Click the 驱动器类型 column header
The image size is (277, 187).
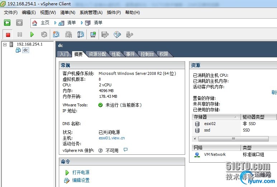pyautogui.click(x=258, y=117)
